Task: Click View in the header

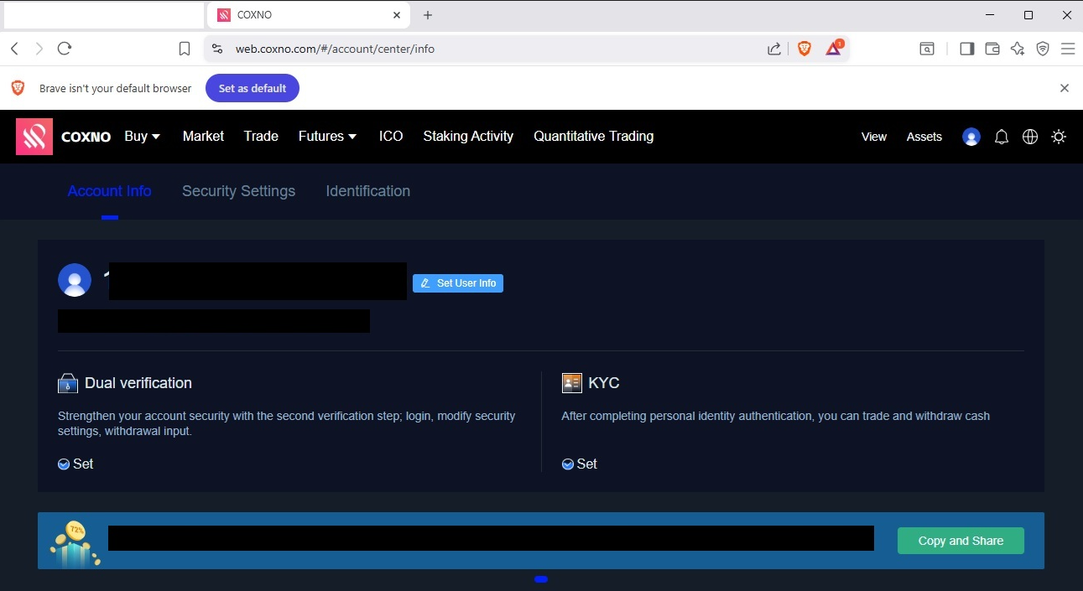Action: [x=874, y=137]
